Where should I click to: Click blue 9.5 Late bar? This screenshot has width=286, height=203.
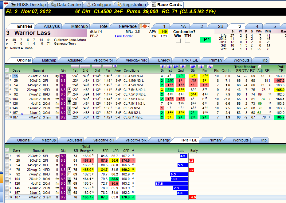tap(179, 174)
